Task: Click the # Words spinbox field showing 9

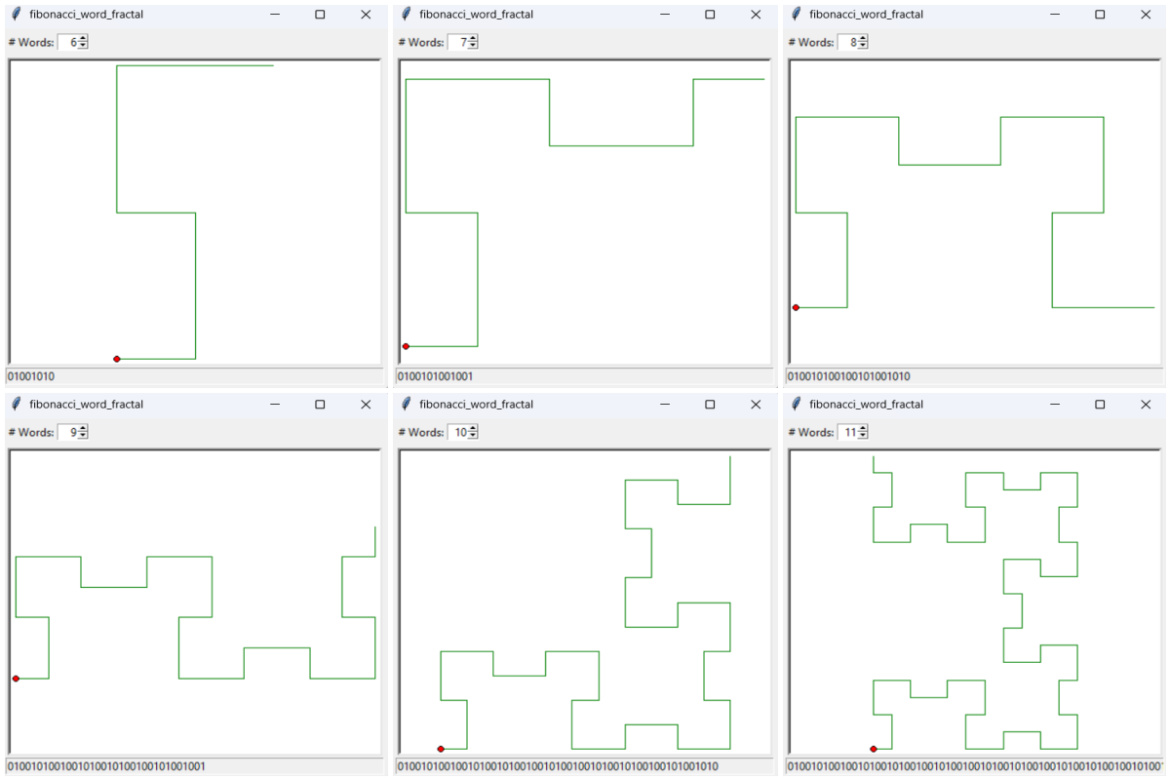Action: (68, 432)
